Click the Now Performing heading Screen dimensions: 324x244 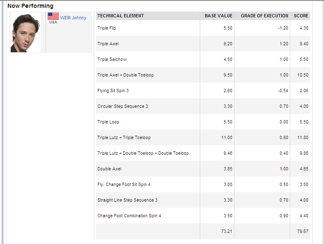pyautogui.click(x=30, y=6)
